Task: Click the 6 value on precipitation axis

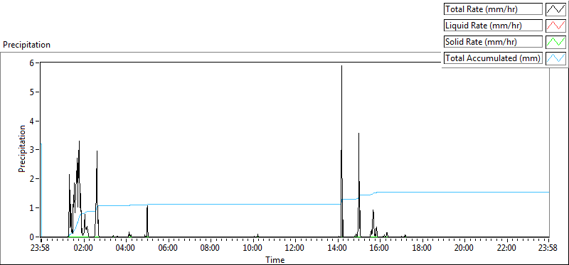Action: [32, 63]
